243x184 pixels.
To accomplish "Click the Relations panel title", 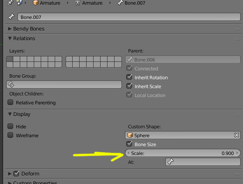I will pos(24,38).
